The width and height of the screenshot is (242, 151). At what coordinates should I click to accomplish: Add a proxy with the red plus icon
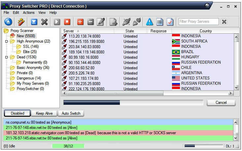80,22
